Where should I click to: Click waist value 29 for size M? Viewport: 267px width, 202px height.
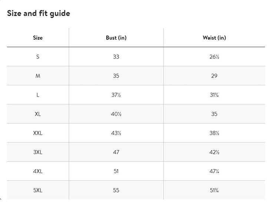click(x=214, y=76)
